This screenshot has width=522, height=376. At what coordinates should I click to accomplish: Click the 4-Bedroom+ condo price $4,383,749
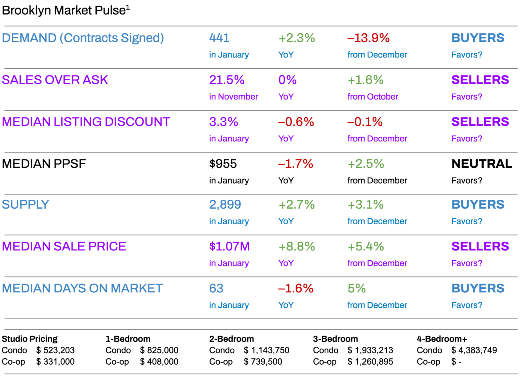tap(474, 350)
